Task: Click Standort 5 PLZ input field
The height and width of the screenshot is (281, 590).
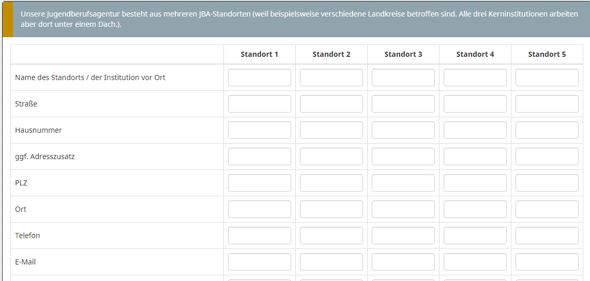Action: click(547, 183)
